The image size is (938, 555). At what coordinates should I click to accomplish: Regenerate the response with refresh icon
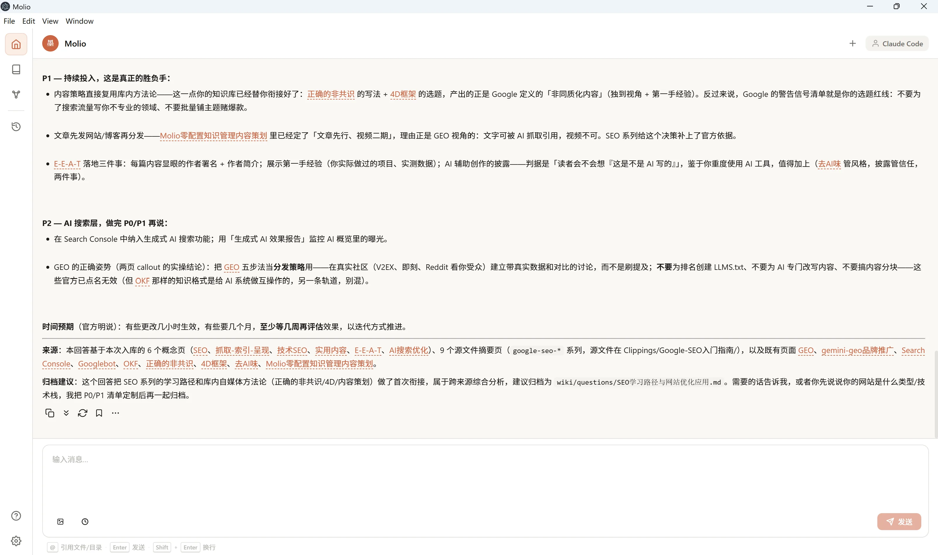(x=83, y=413)
